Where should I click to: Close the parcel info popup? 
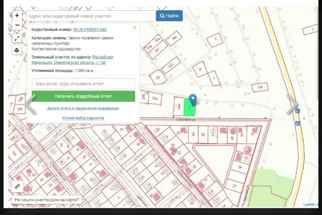coord(135,28)
